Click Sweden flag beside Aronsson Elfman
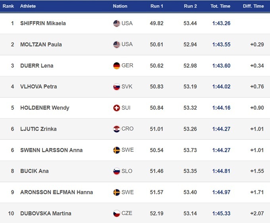This screenshot has height=223, width=270. [x=116, y=192]
